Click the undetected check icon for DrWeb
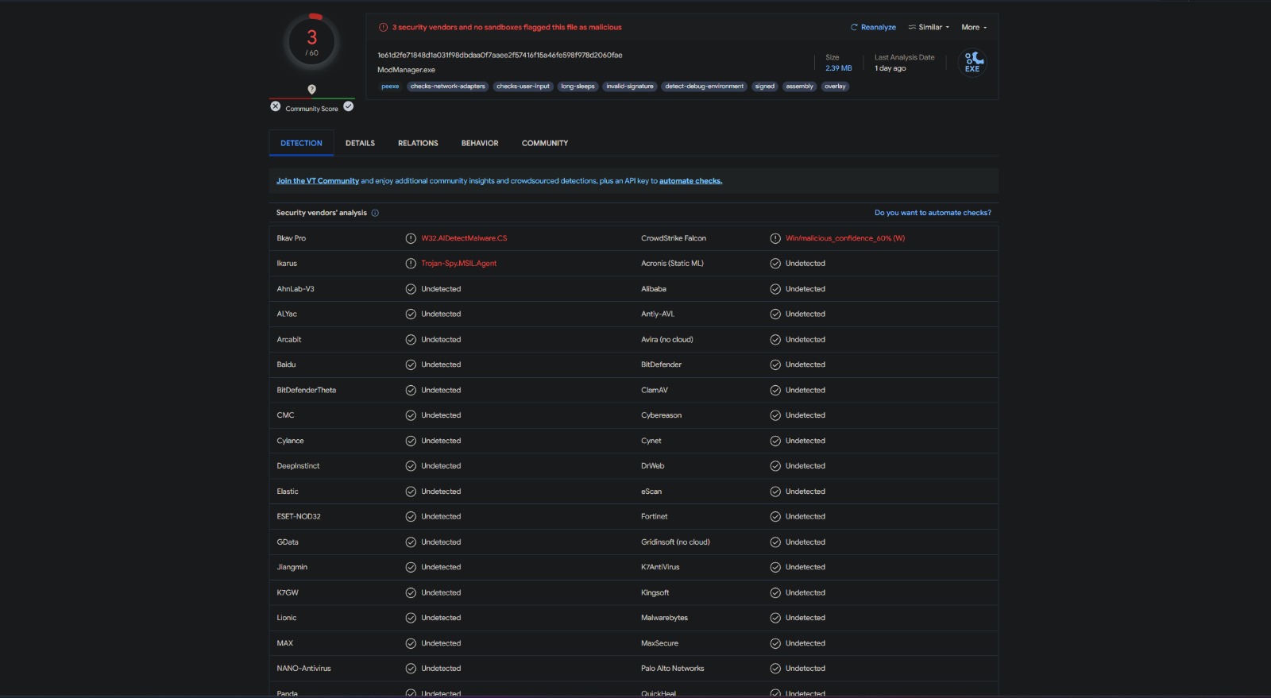Viewport: 1271px width, 698px height. pyautogui.click(x=775, y=466)
